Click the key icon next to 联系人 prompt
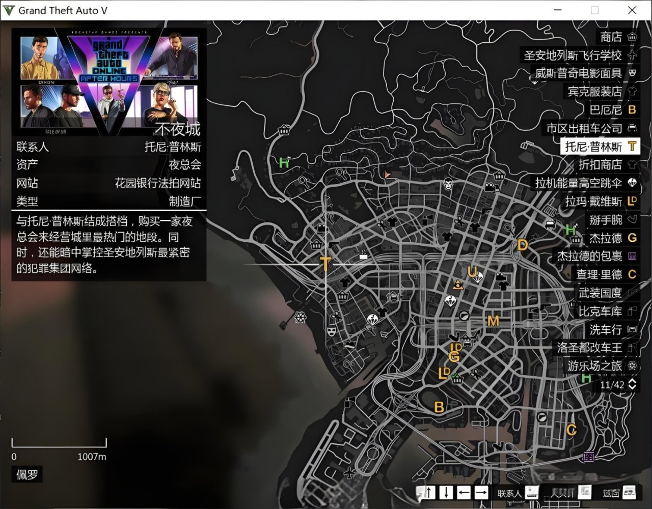This screenshot has width=652, height=509. point(532,492)
